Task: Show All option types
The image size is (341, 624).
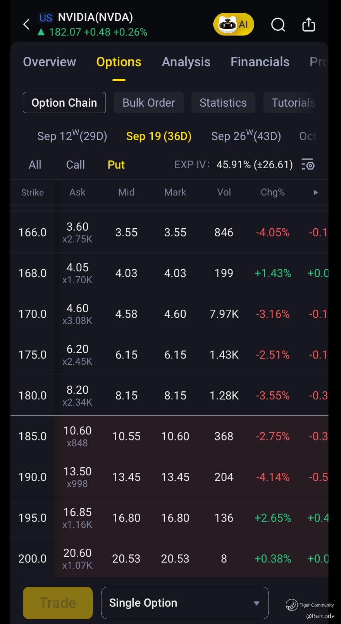Action: point(35,164)
